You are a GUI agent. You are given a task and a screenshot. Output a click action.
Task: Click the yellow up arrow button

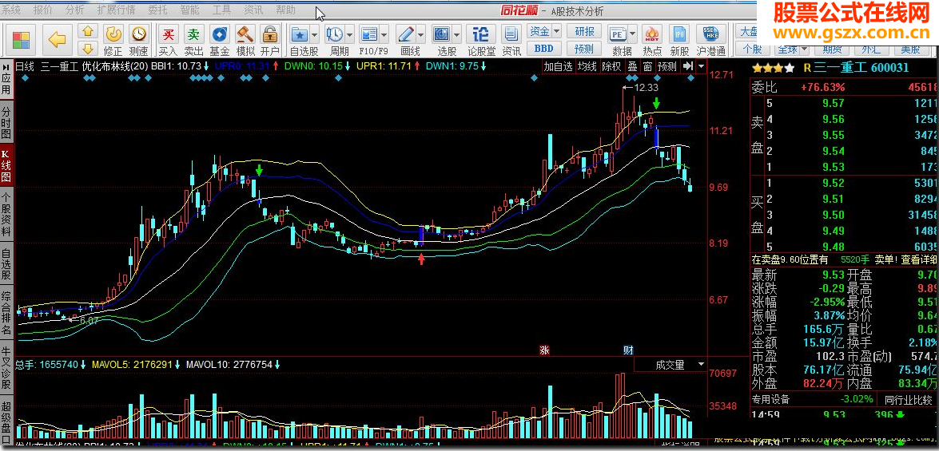pos(88,32)
